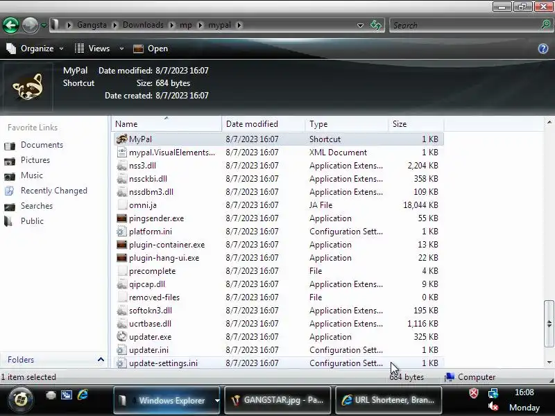Expand Windows Explorer taskbar group arrow
The height and width of the screenshot is (416, 555).
(x=216, y=401)
